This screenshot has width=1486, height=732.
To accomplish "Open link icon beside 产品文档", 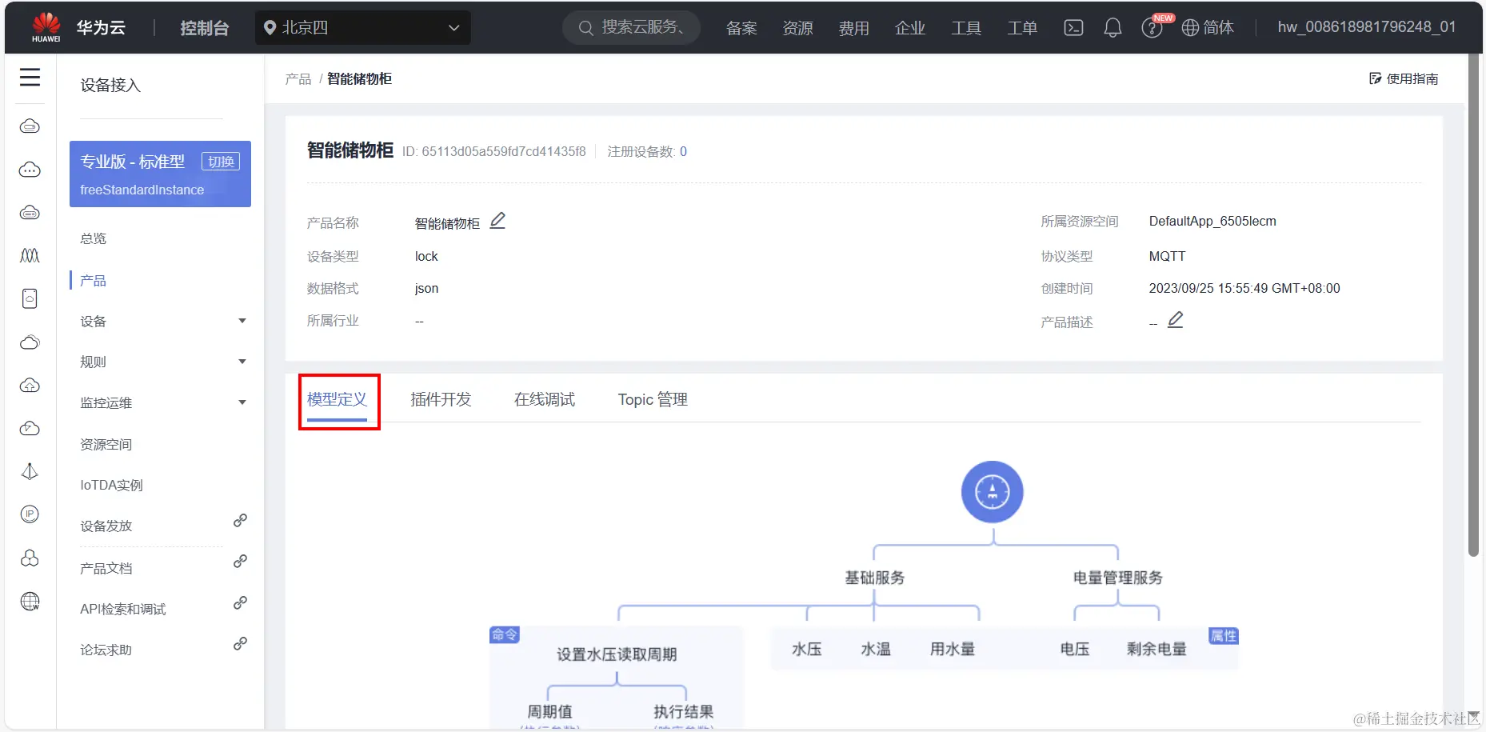I will 240,562.
